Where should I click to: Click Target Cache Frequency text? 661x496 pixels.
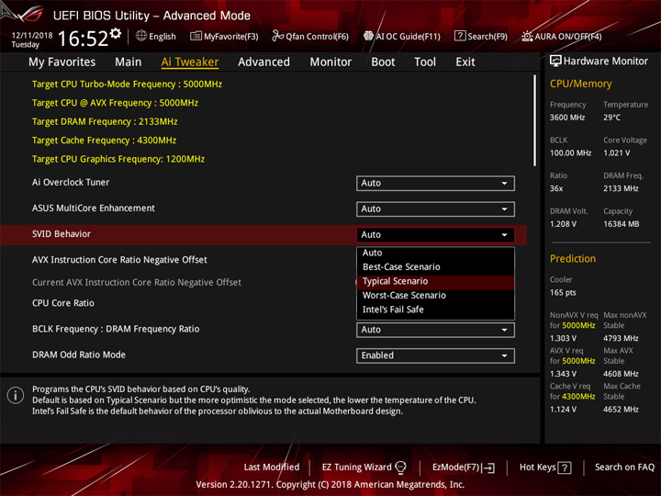click(104, 141)
